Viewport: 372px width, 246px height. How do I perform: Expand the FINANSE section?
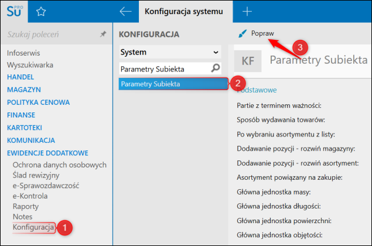21,115
